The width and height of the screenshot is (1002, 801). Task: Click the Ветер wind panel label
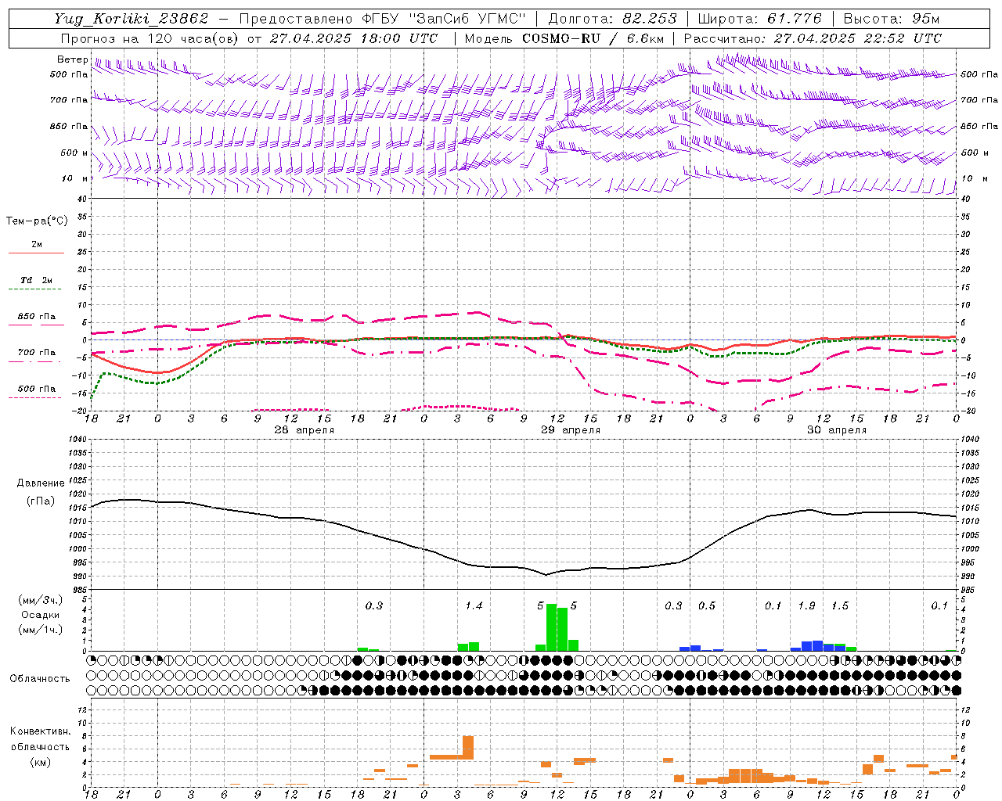72,59
